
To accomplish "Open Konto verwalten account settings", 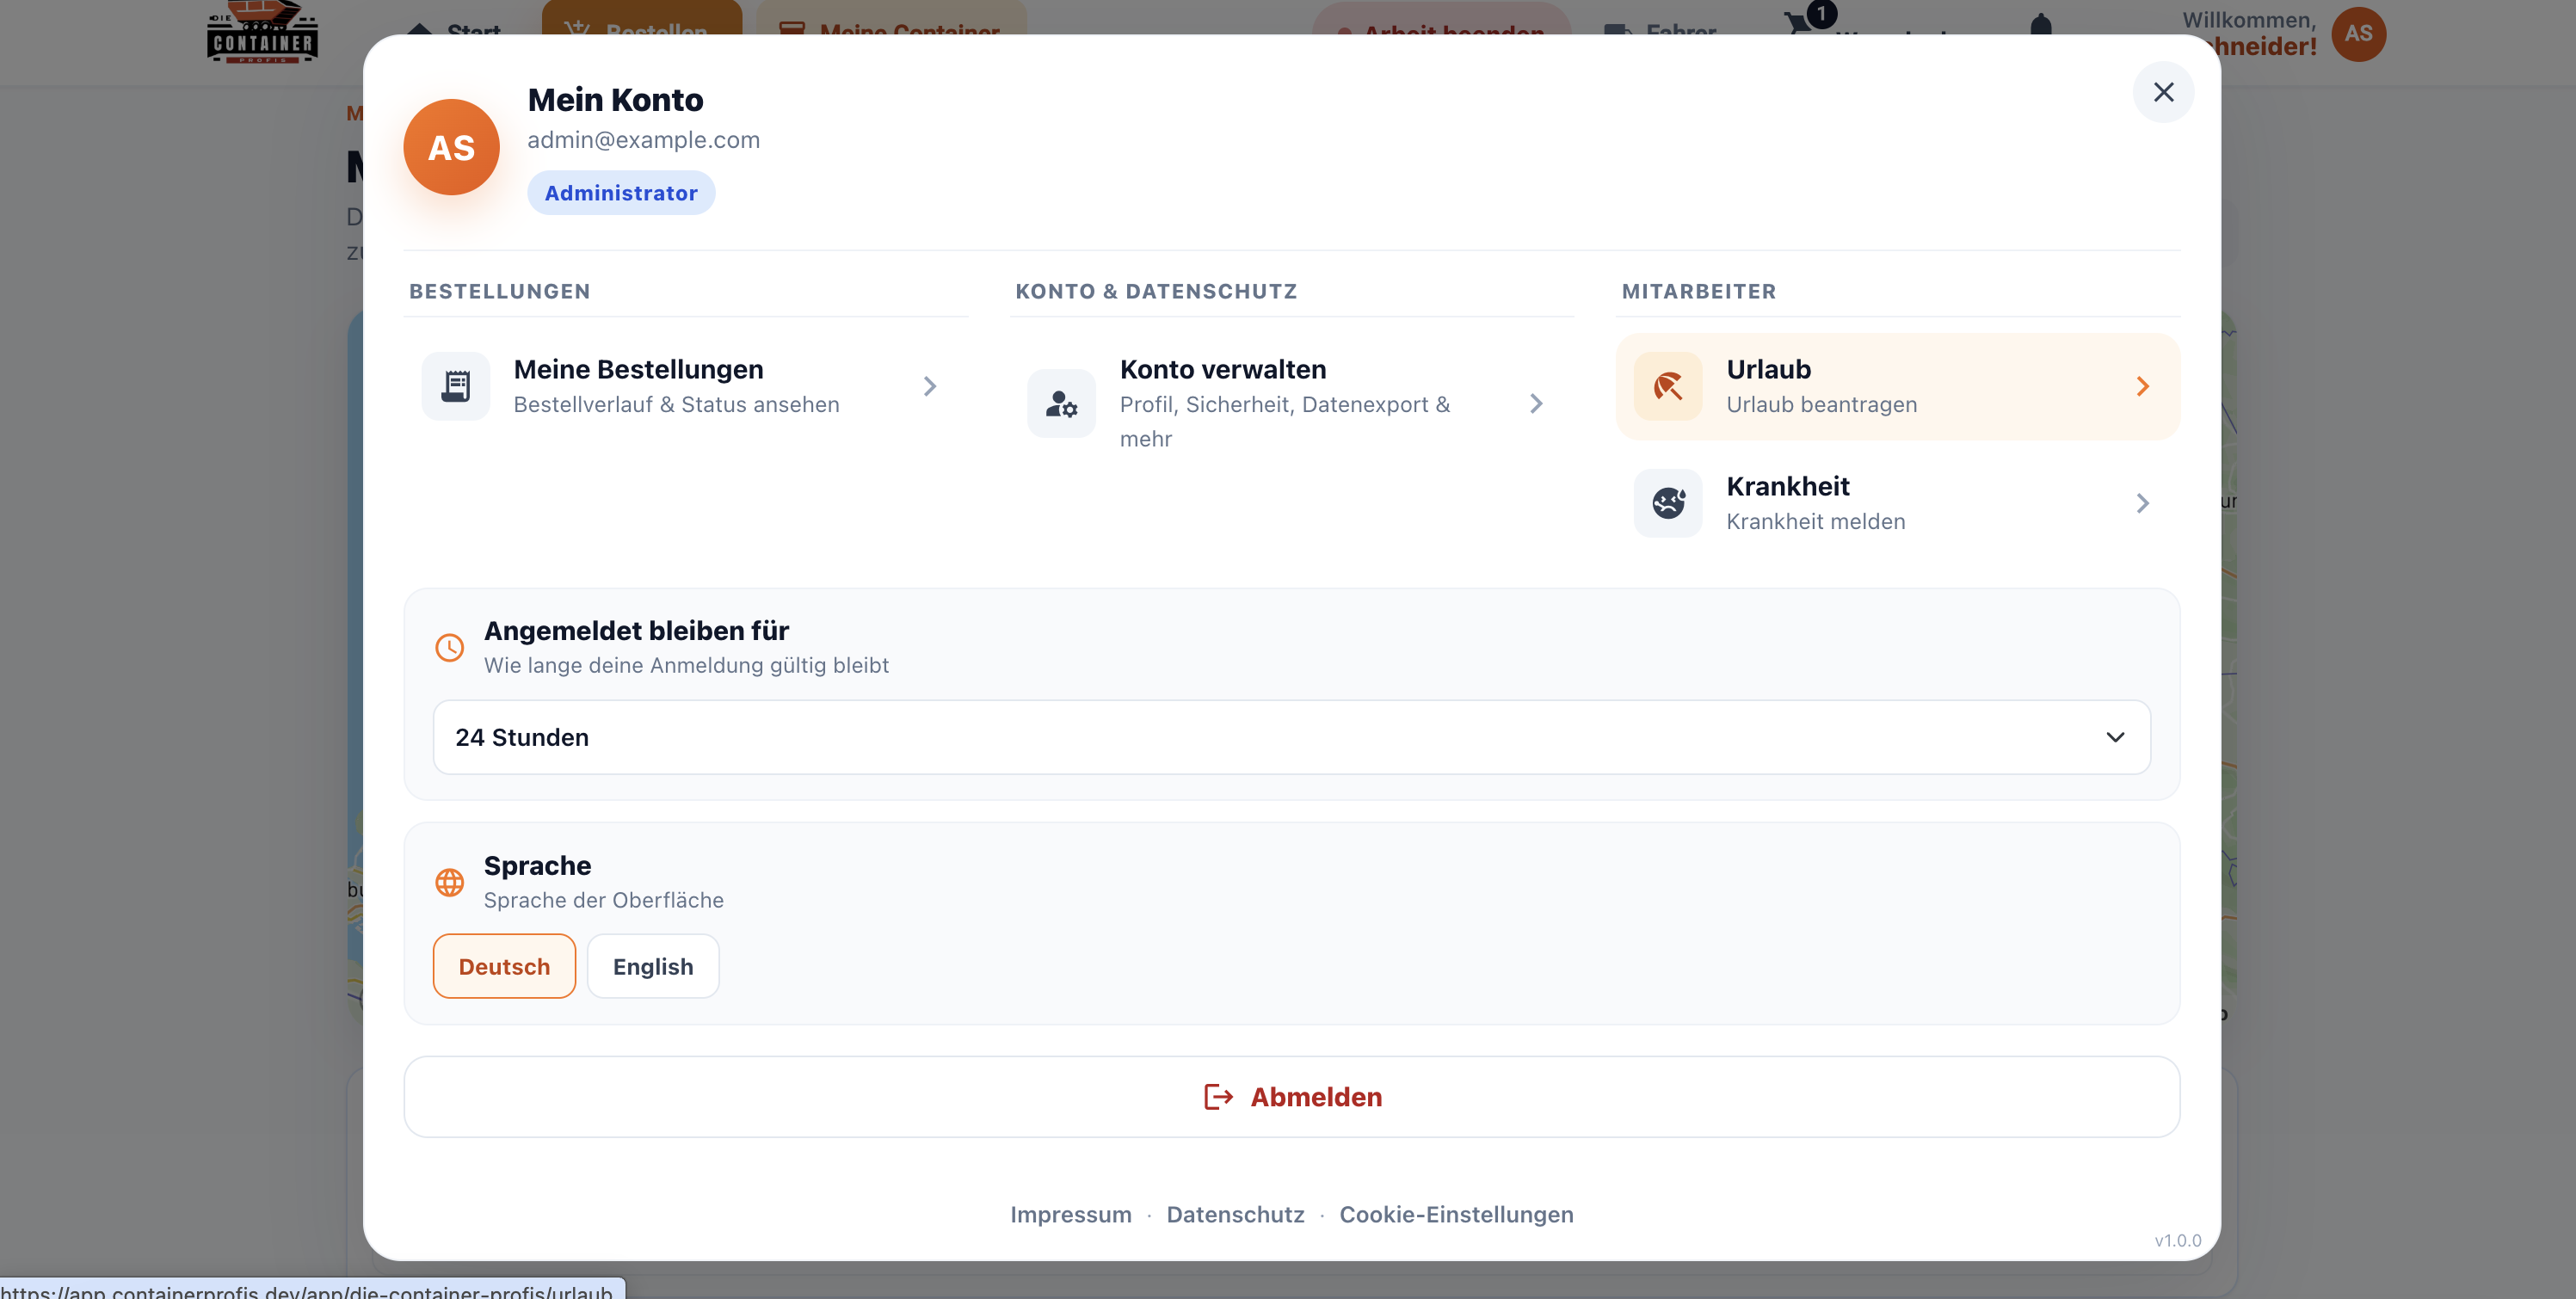I will click(x=1291, y=403).
